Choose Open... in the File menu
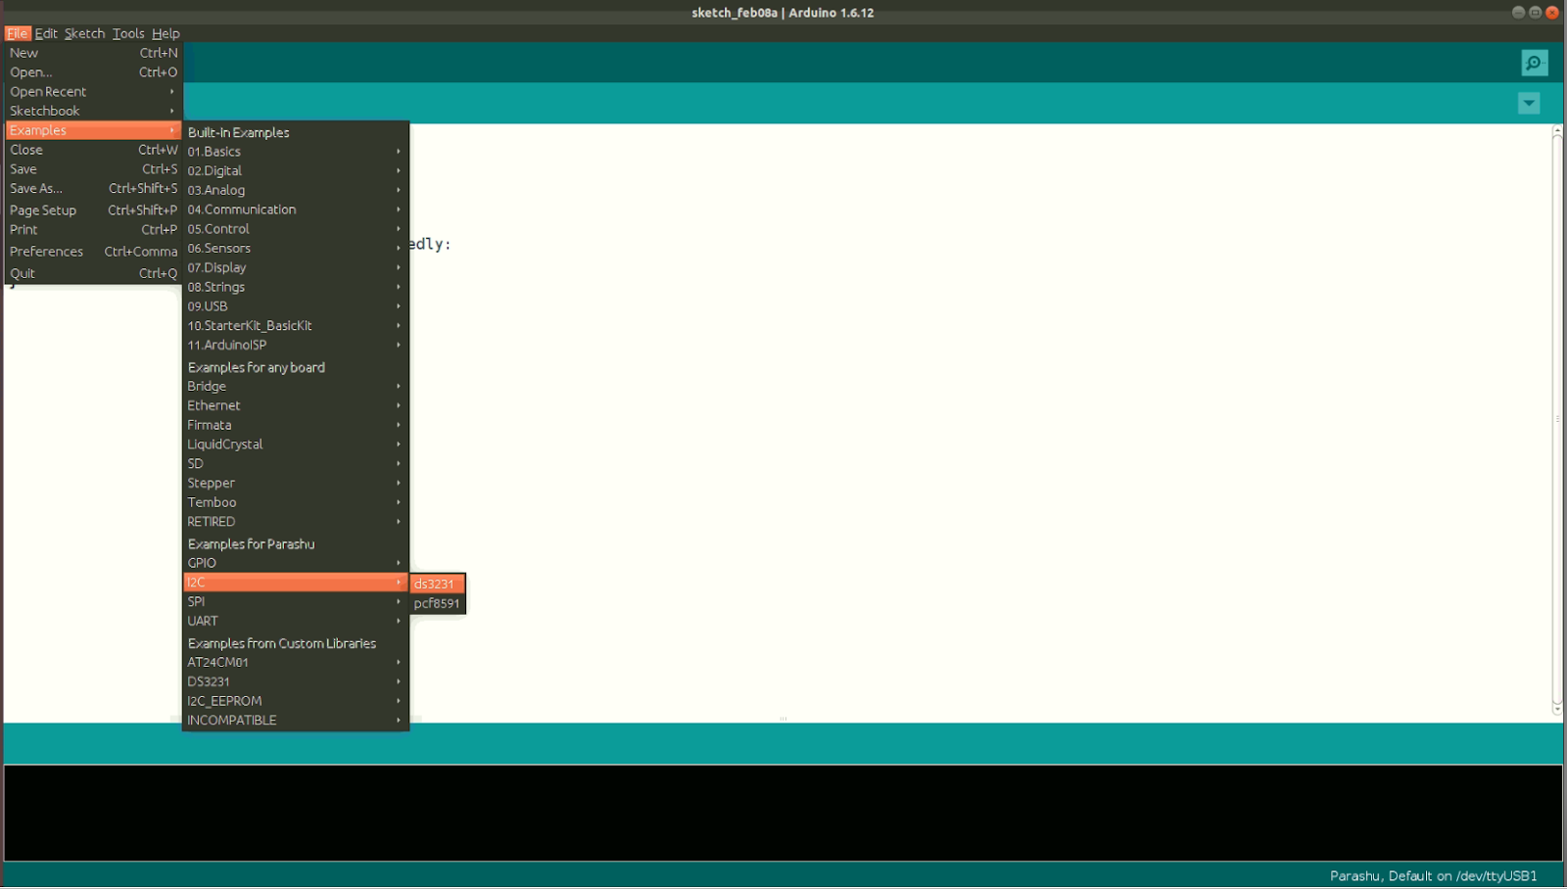Viewport: 1567px width, 889px height. coord(93,72)
